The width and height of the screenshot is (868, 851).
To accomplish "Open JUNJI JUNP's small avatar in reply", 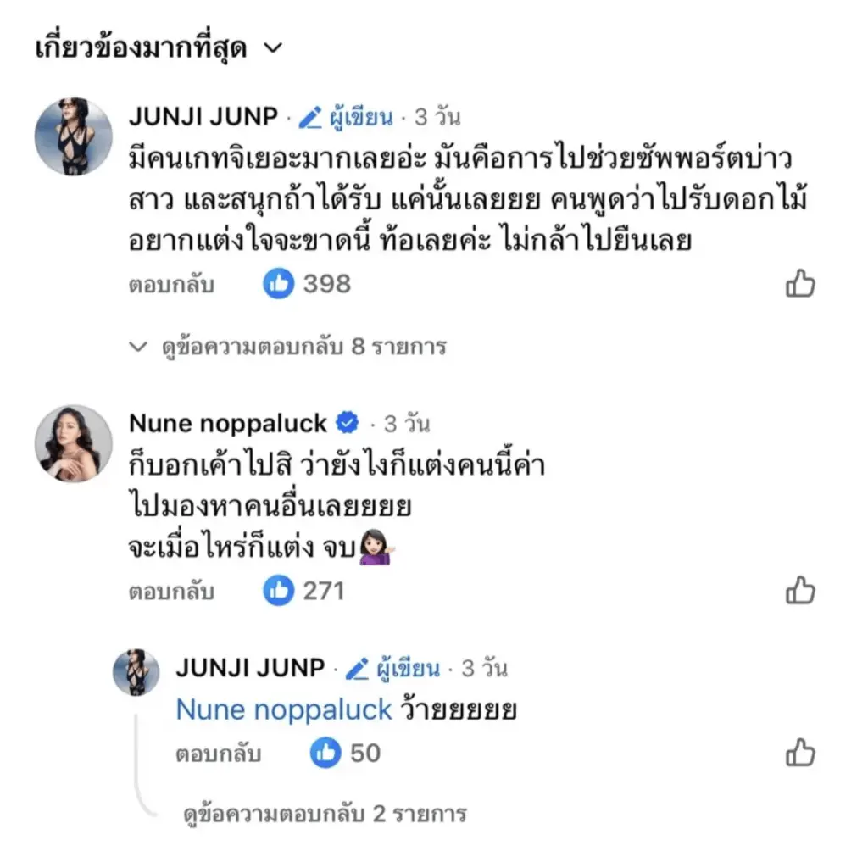I will point(136,672).
